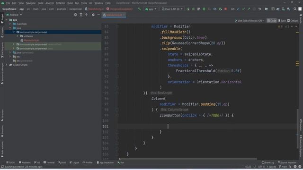
Task: Expand the res folder node
Action: point(10,57)
